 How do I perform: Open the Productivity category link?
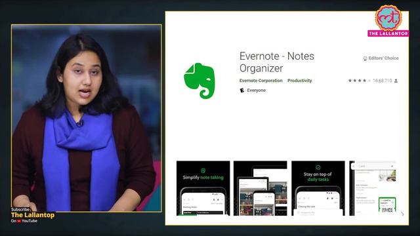tap(299, 81)
